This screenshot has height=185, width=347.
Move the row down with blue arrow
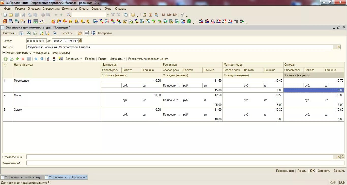42,59
